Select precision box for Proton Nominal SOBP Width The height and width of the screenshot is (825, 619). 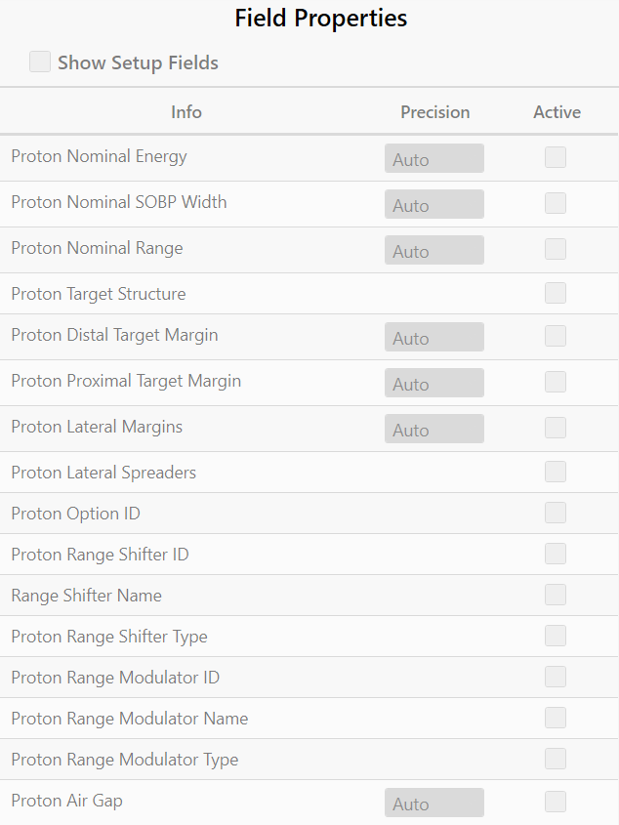434,204
